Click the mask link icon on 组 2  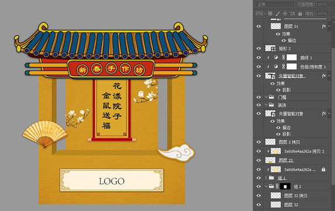277,186
